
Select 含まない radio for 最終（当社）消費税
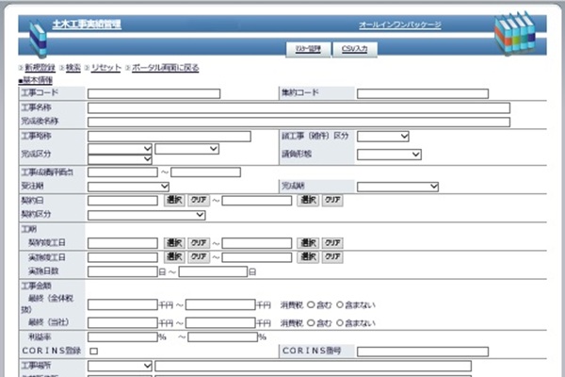click(x=341, y=321)
